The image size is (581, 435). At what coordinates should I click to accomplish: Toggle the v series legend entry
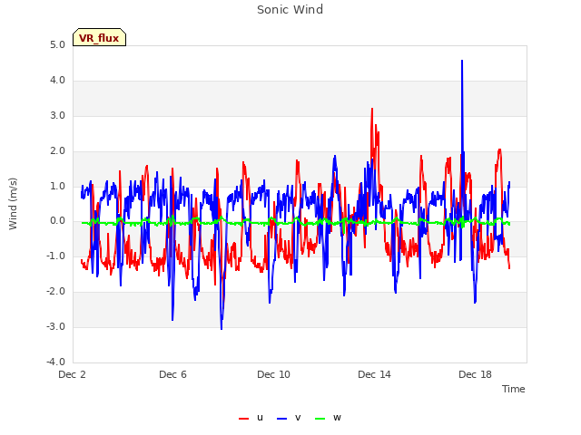[289, 418]
